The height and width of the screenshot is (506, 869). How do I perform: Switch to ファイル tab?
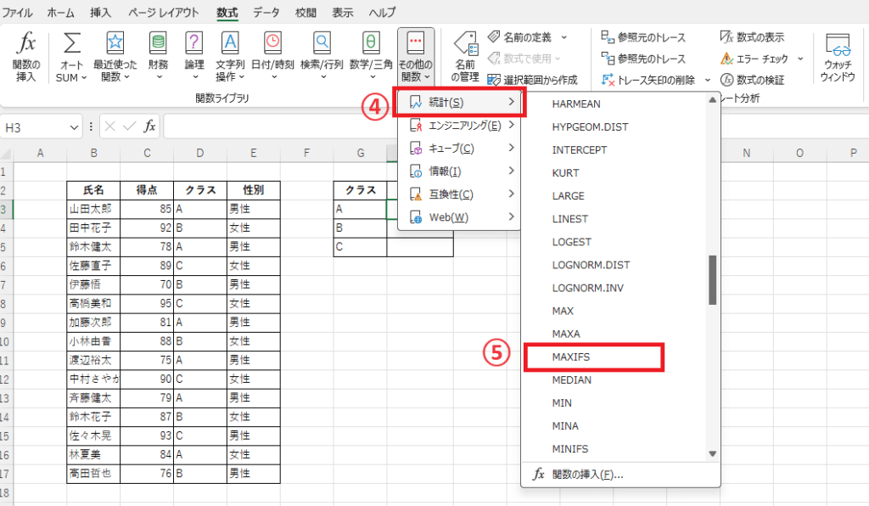tap(17, 12)
